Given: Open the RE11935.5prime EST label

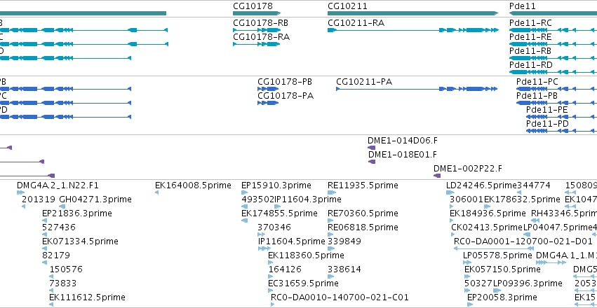Looking at the screenshot, I should pyautogui.click(x=363, y=185).
